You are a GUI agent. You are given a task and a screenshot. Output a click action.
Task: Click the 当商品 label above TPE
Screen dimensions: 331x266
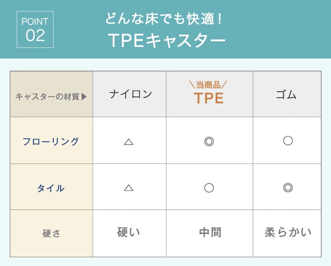point(208,84)
